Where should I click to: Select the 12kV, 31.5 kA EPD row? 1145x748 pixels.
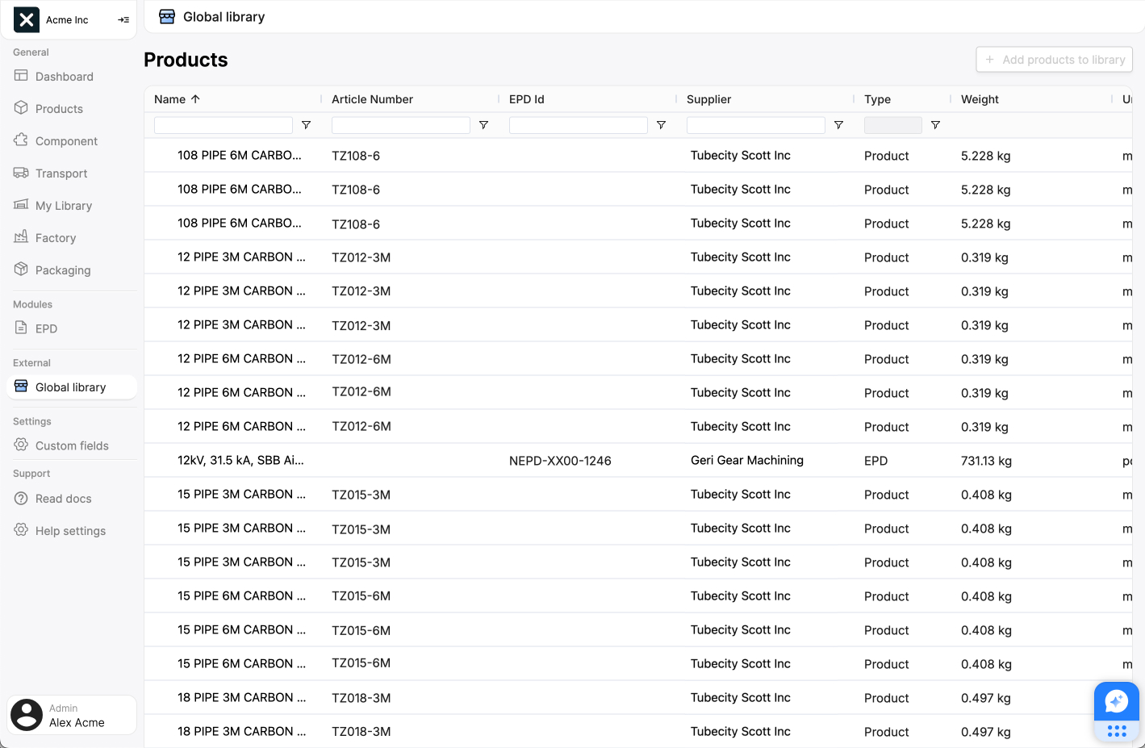tap(240, 461)
